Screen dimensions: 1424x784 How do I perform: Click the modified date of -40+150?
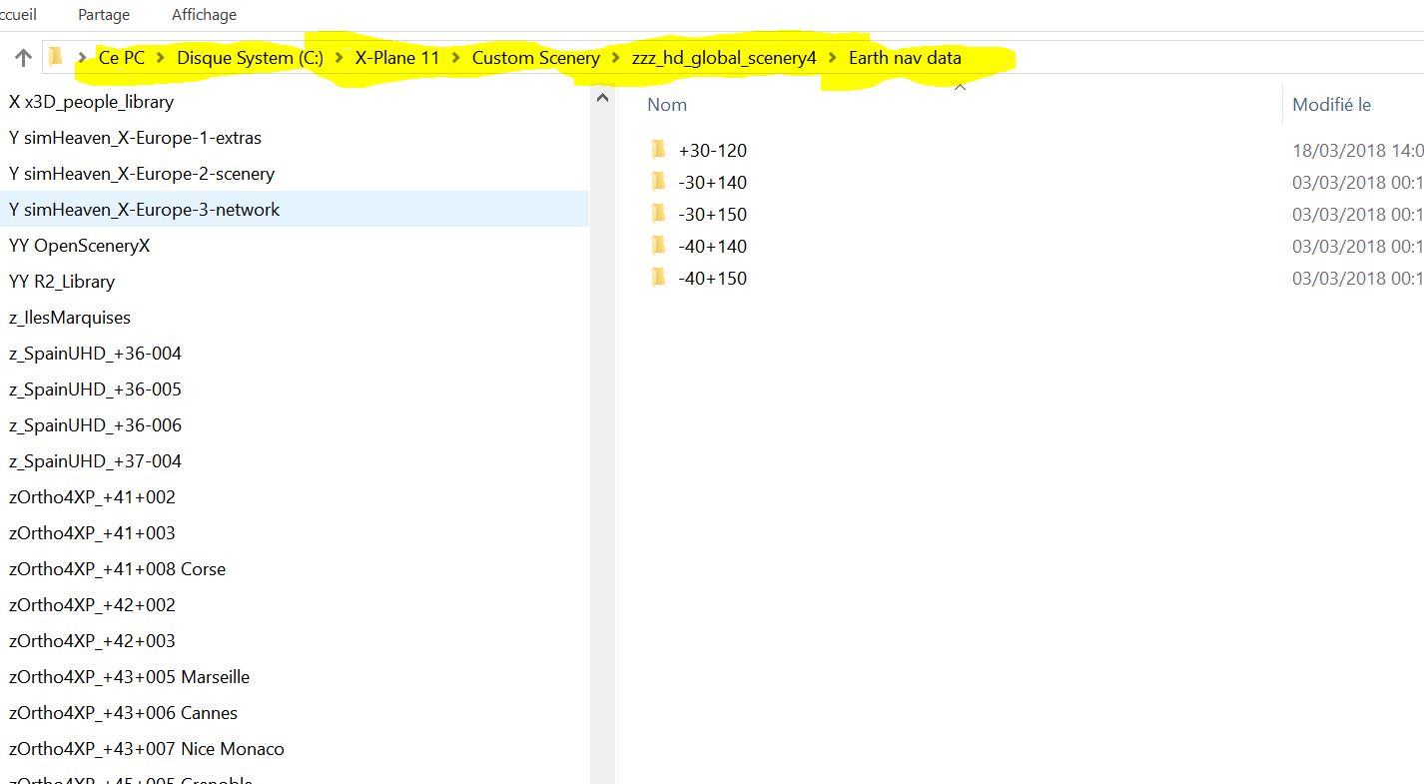1358,279
